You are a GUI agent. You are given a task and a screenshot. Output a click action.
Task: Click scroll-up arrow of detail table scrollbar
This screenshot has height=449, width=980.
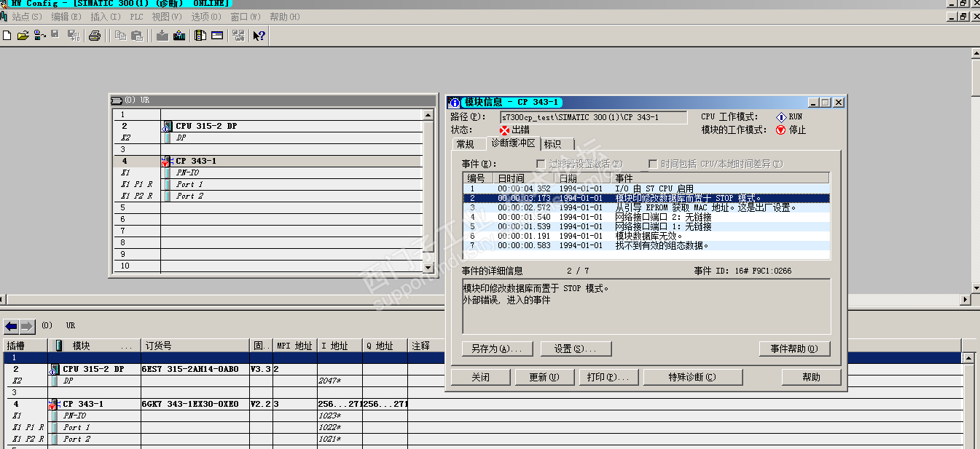coord(968,358)
